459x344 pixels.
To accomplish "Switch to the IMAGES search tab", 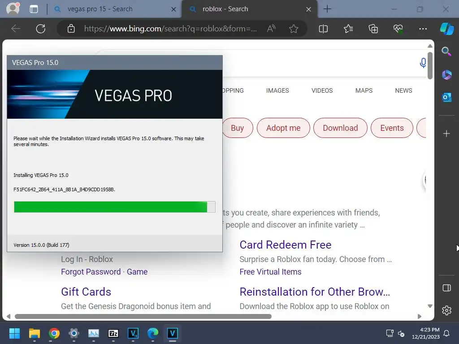I will 277,90.
